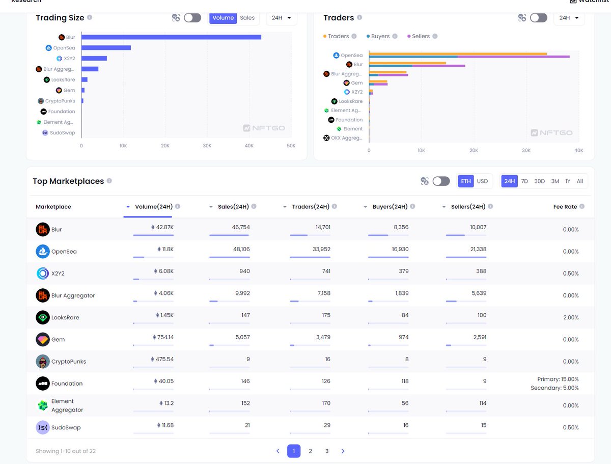Open the 24H dropdown in Trading Size
The image size is (611, 464).
click(x=282, y=18)
